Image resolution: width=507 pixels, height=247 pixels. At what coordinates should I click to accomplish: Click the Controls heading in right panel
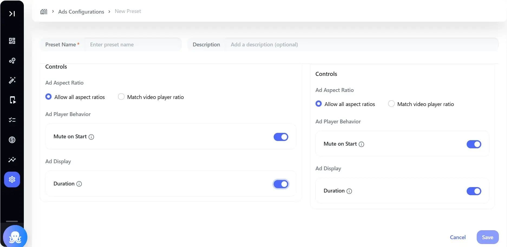click(326, 74)
